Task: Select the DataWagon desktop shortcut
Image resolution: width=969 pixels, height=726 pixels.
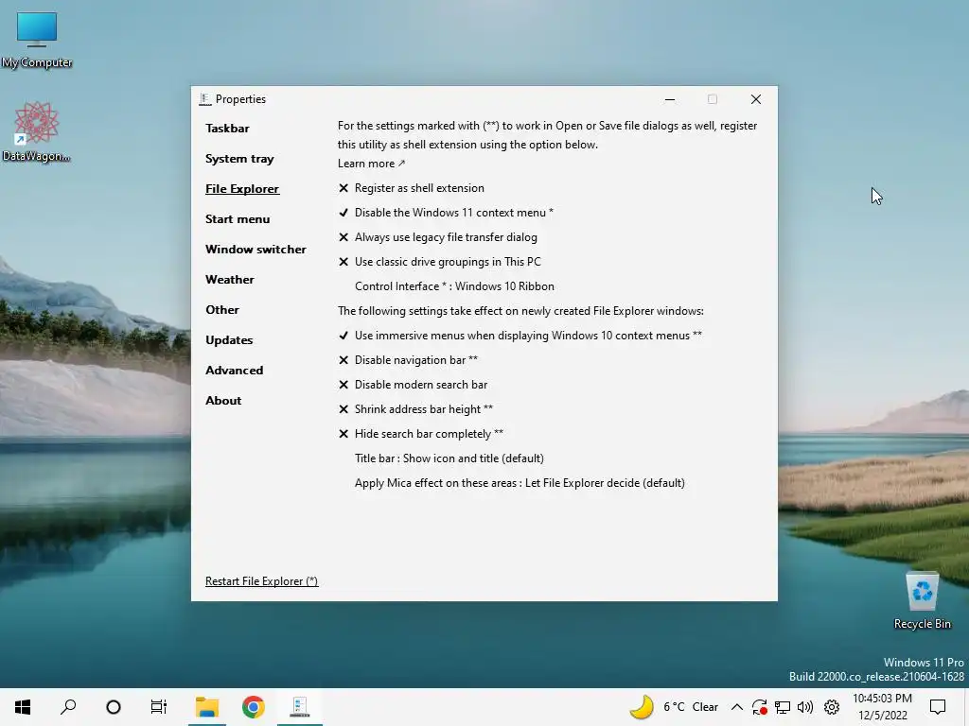Action: 37,131
